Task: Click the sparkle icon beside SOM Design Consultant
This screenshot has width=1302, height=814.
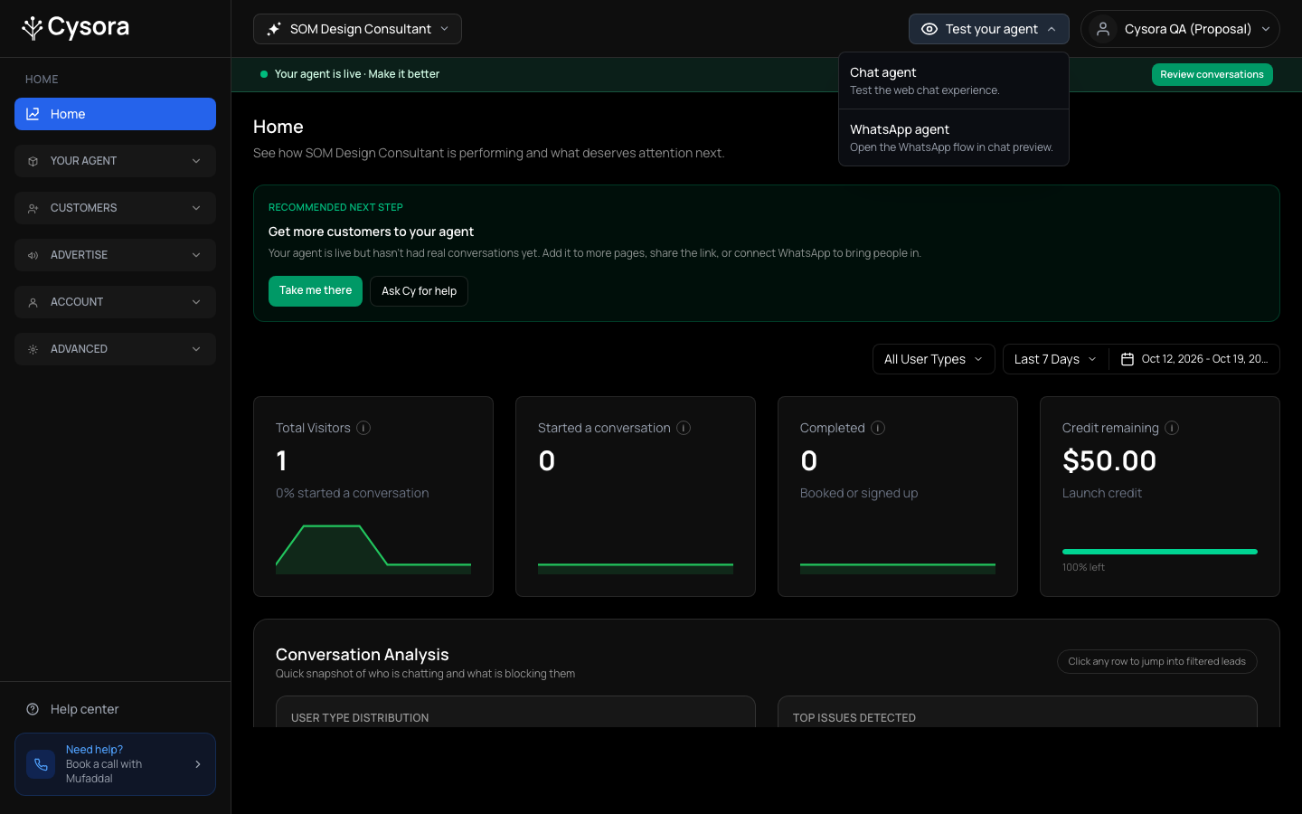Action: point(274,29)
